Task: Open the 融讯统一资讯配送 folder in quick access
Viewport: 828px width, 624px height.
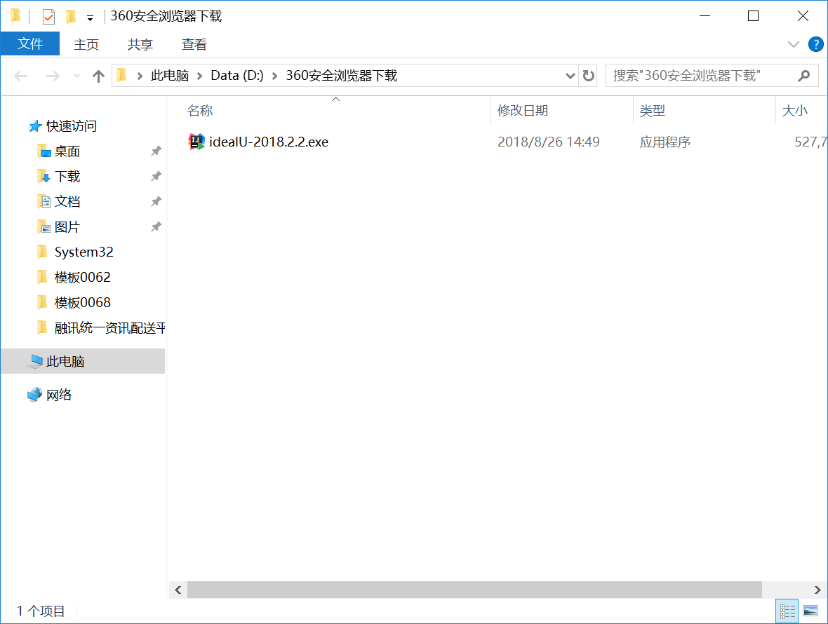Action: (109, 328)
